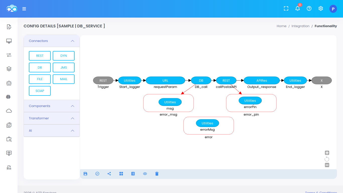Screen dimensions: 343x193
Task: Enter fullscreen mode via header icon
Action: pos(286,9)
